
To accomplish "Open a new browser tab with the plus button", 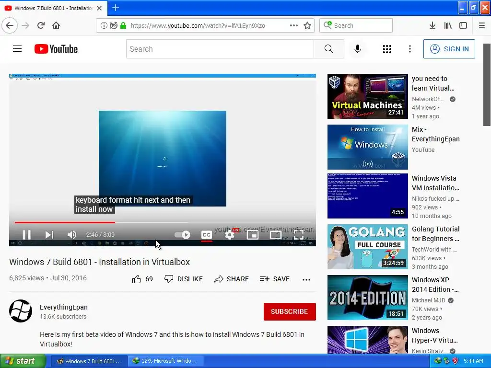I will (115, 8).
